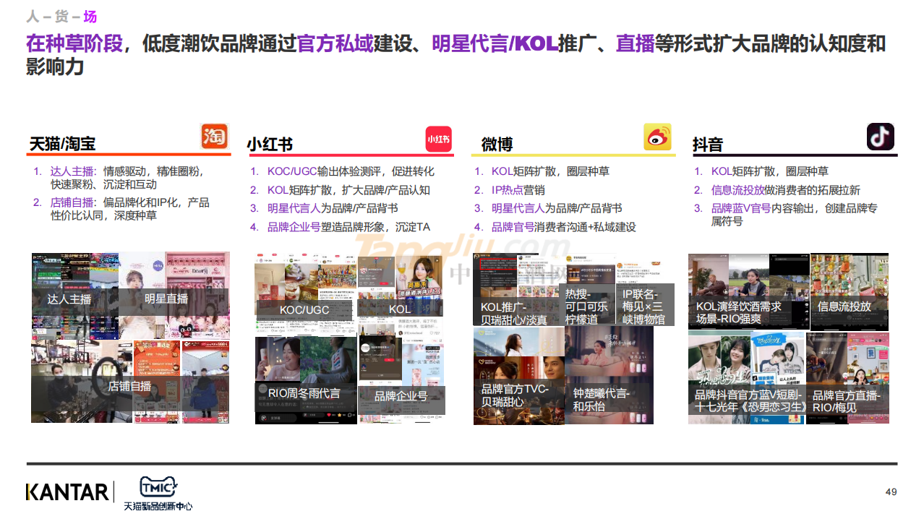The width and height of the screenshot is (924, 519).
Task: Open the 店铺自播 screenshot thumbnail
Action: click(x=130, y=382)
